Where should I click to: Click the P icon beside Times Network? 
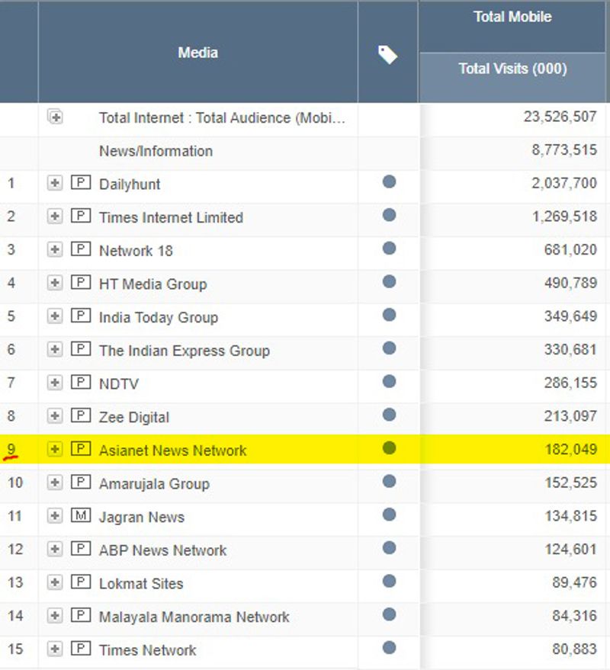(x=80, y=649)
